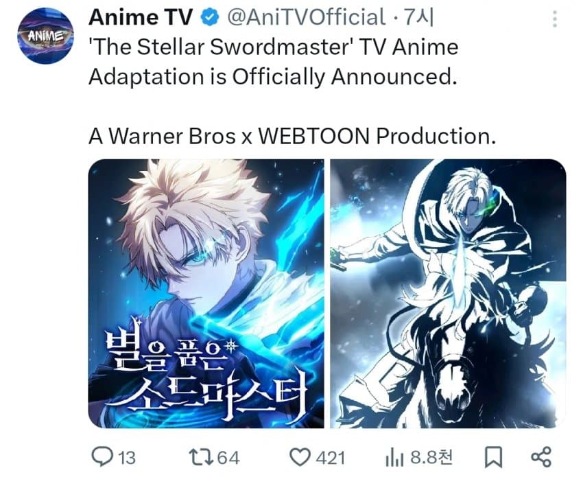This screenshot has width=583, height=477.
Task: Open the share icon menu
Action: click(541, 457)
